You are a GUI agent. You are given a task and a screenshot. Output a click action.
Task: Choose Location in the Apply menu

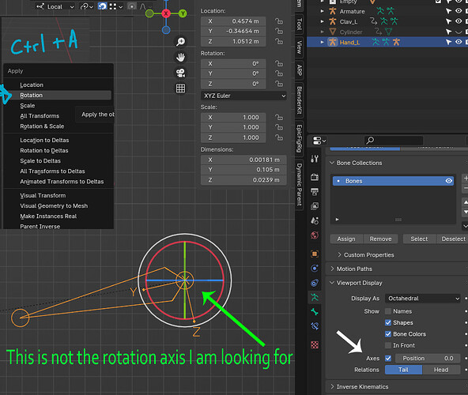point(57,85)
